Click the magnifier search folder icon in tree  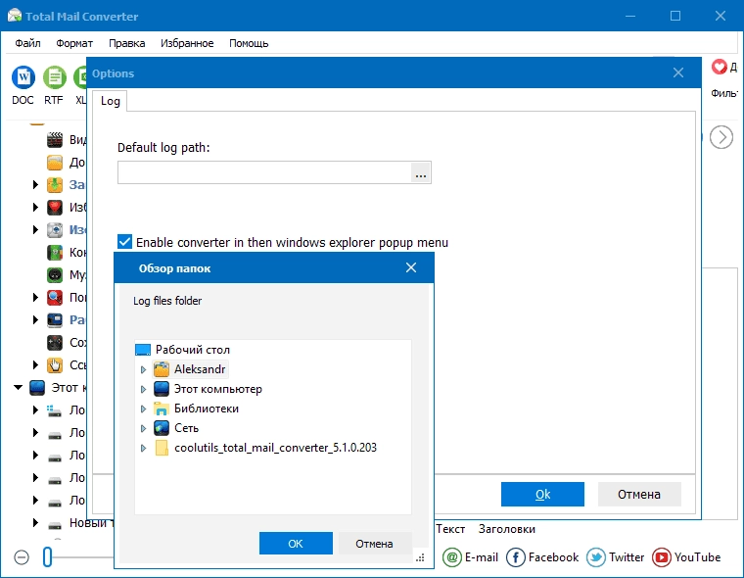(x=55, y=297)
